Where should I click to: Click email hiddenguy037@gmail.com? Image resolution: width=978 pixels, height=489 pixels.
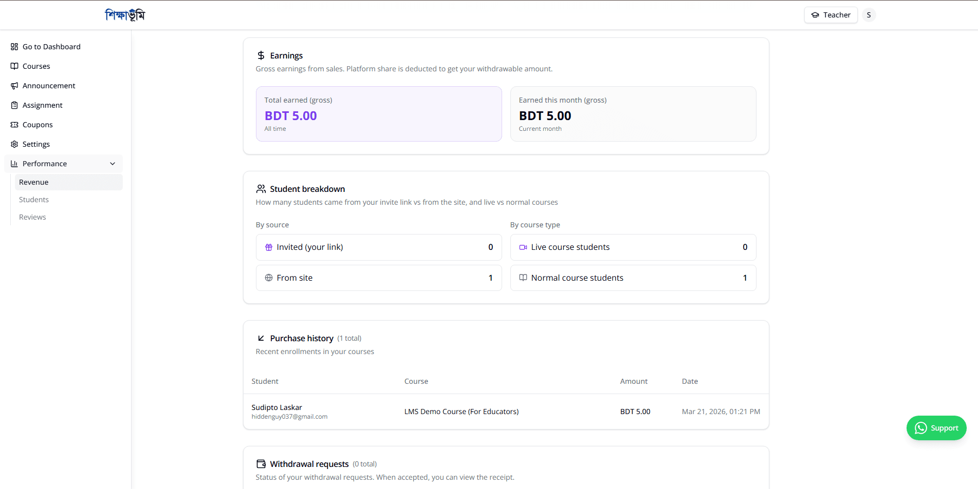[x=289, y=417]
